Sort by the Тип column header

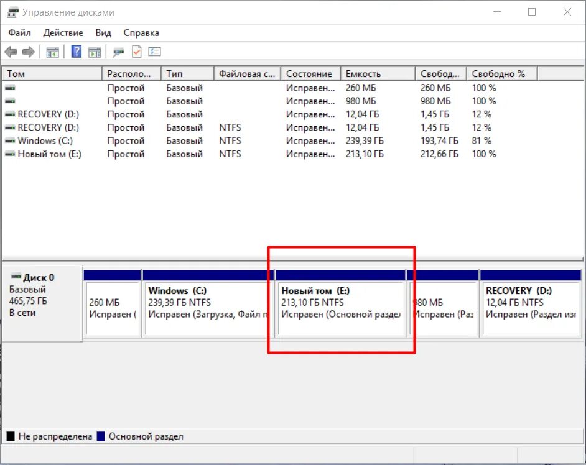pyautogui.click(x=188, y=73)
